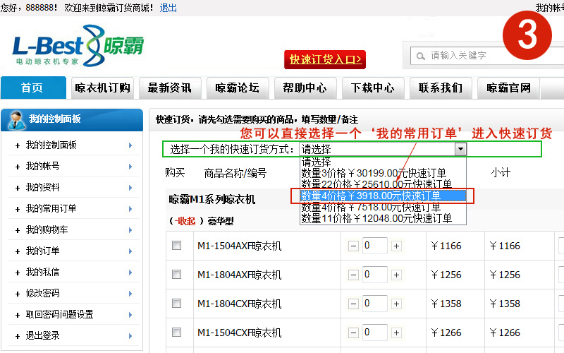Screen dimensions: 564x353
Task: Click the 快速订货入口 red button
Action: pyautogui.click(x=325, y=59)
